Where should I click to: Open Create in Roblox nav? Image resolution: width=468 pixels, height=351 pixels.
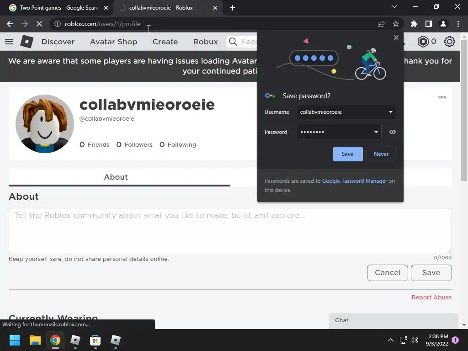[165, 42]
